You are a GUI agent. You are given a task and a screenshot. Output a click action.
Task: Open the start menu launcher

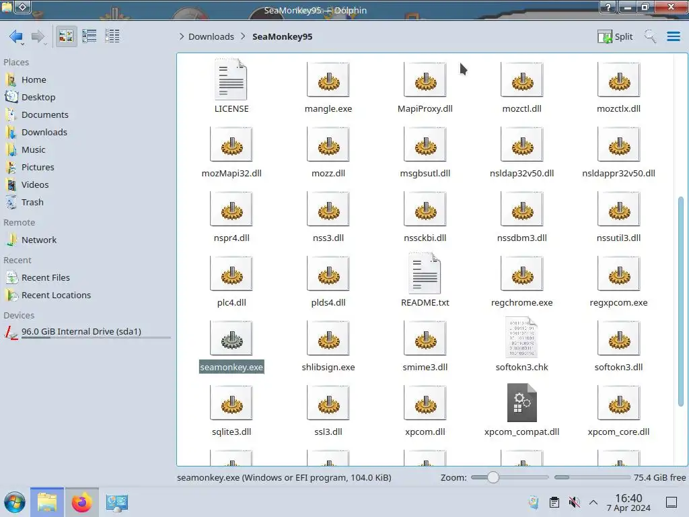pyautogui.click(x=15, y=502)
